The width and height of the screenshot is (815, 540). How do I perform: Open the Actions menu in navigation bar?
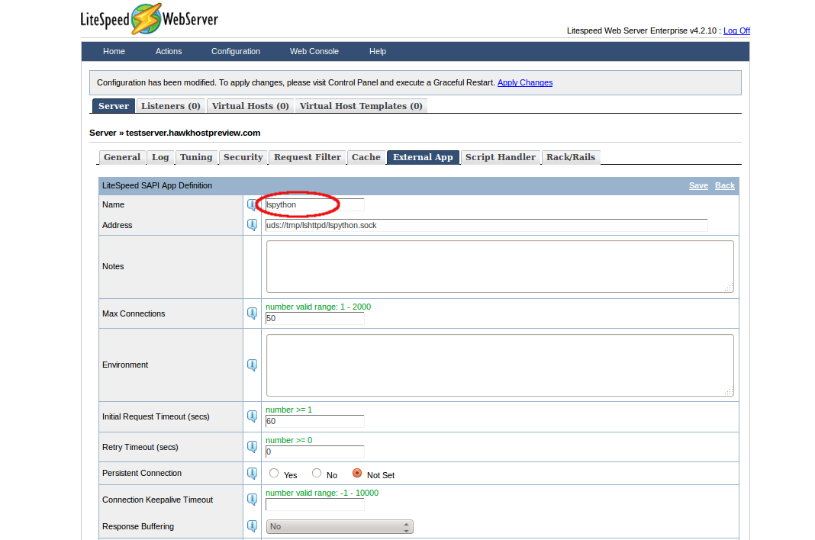169,51
